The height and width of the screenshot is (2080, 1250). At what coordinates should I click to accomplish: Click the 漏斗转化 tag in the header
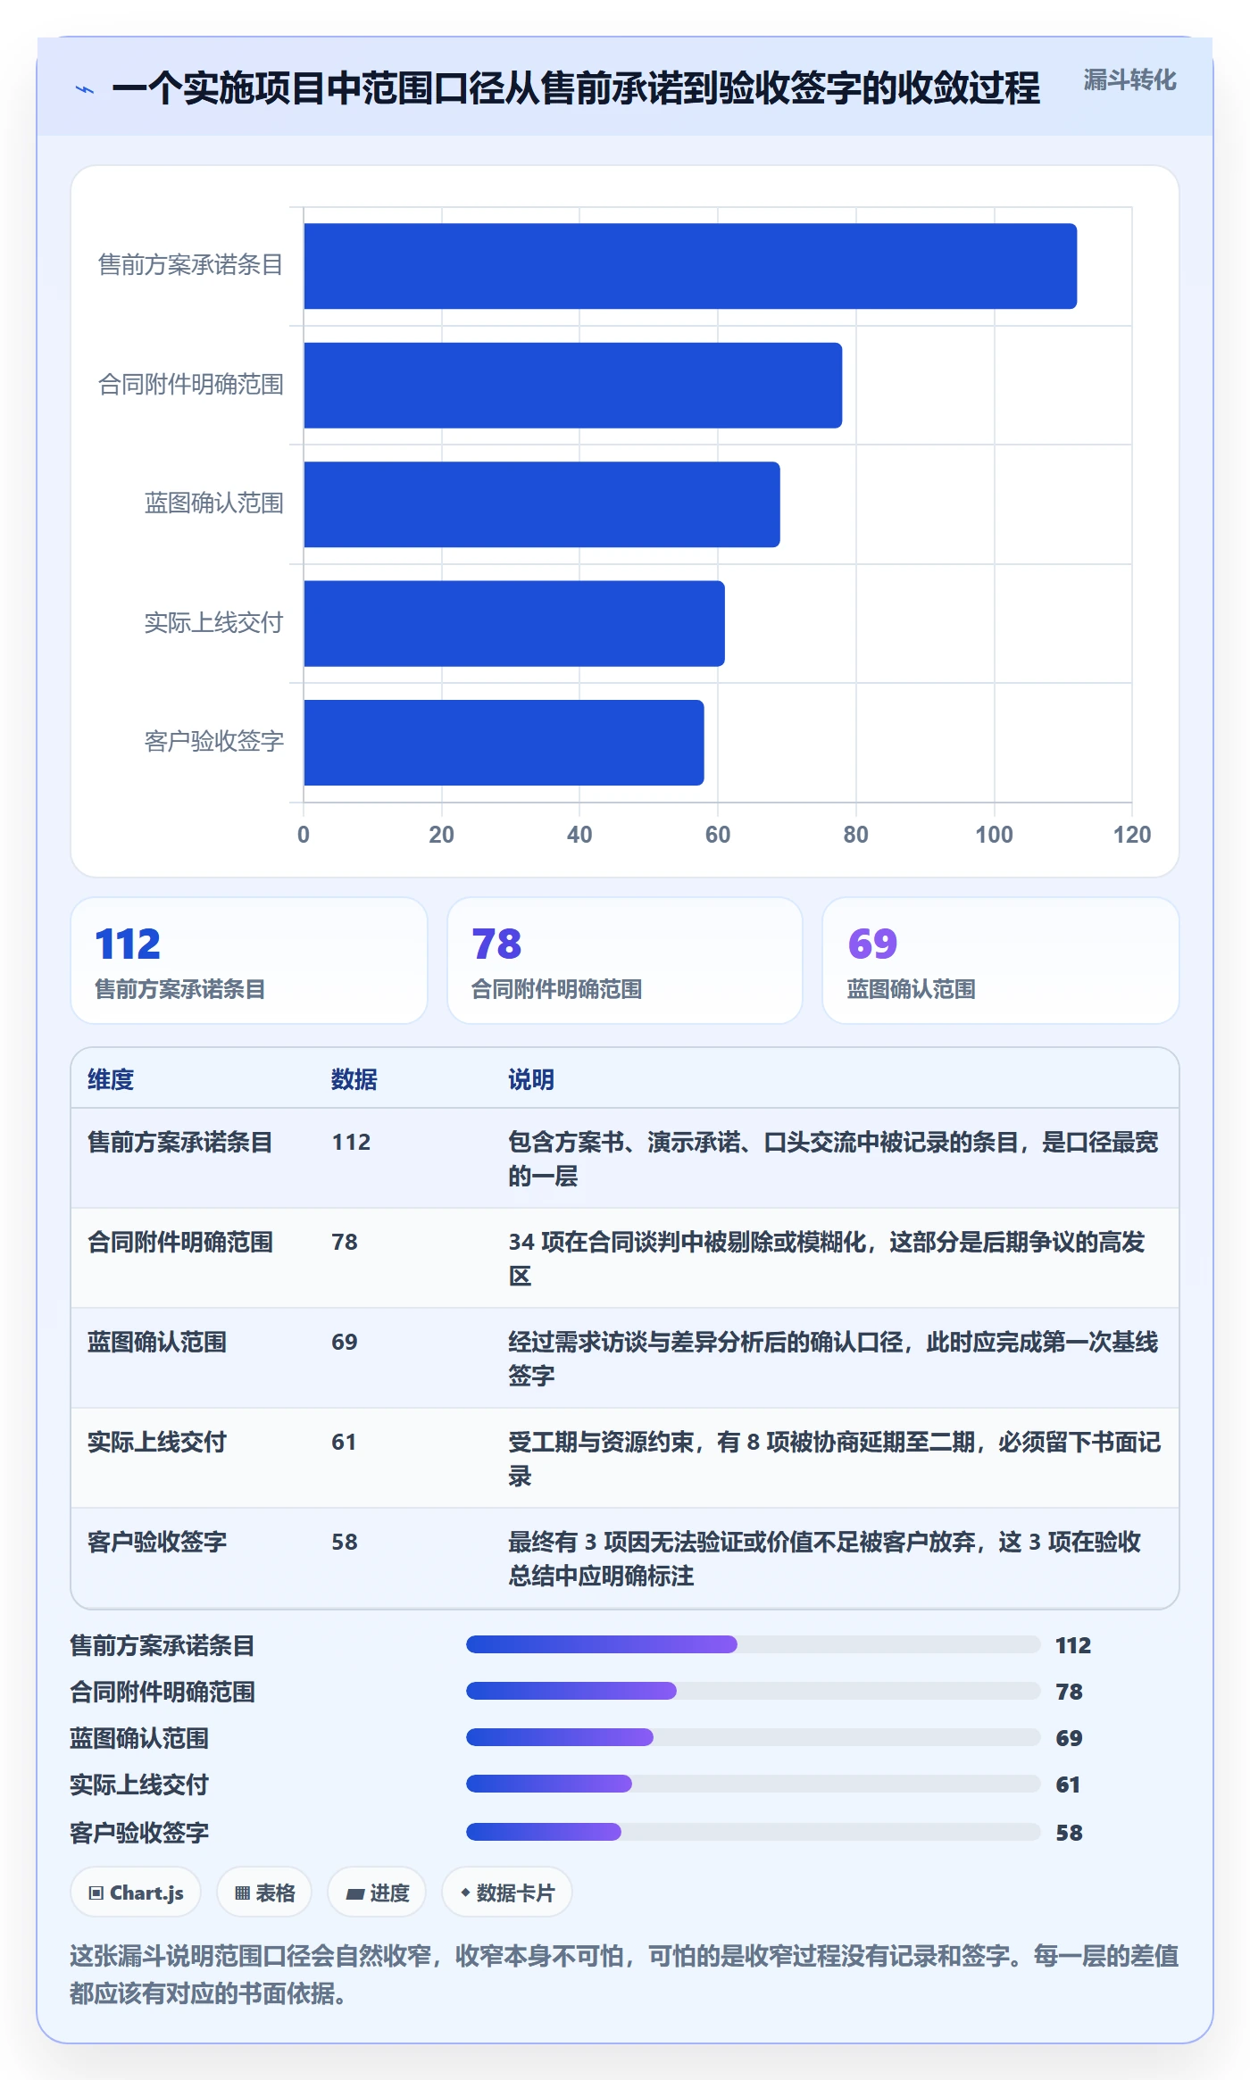pyautogui.click(x=1129, y=80)
